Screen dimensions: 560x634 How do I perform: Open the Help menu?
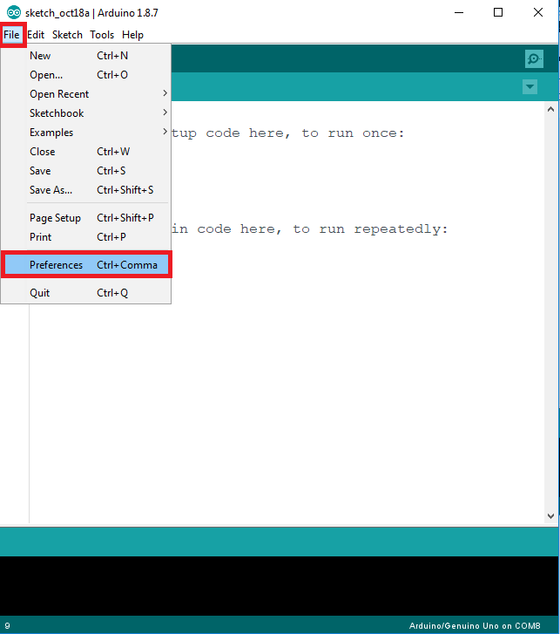(132, 35)
